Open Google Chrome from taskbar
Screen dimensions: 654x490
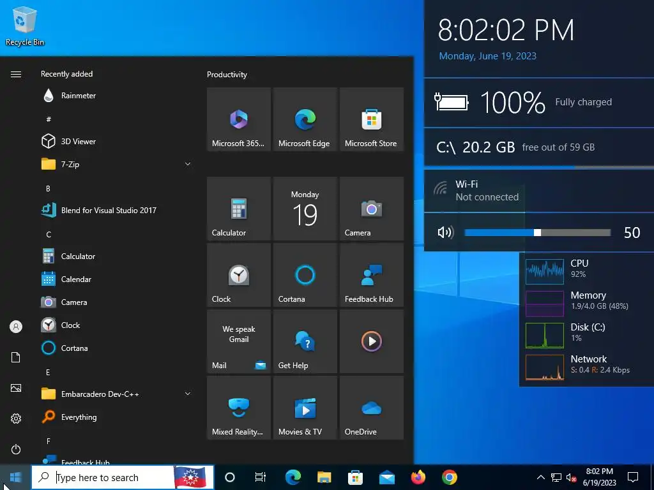point(449,477)
